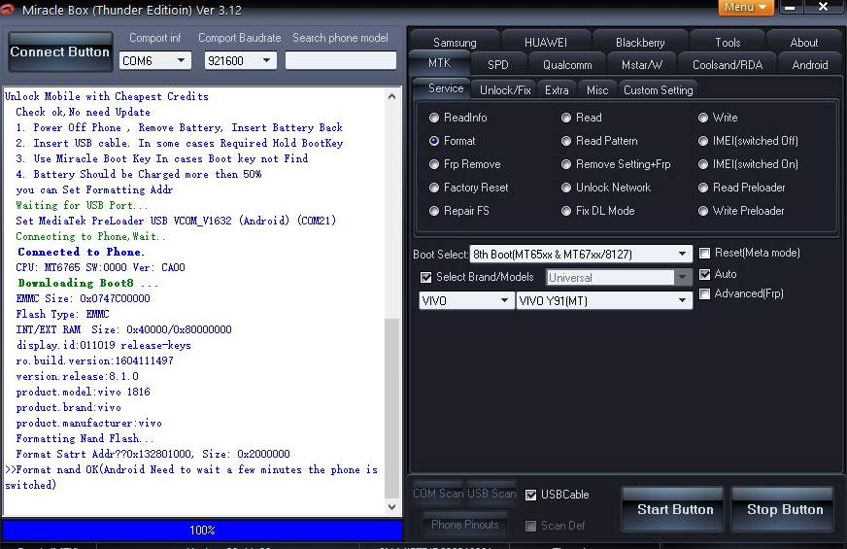This screenshot has height=549, width=847.
Task: Switch to the Blackberry tab
Action: [640, 42]
